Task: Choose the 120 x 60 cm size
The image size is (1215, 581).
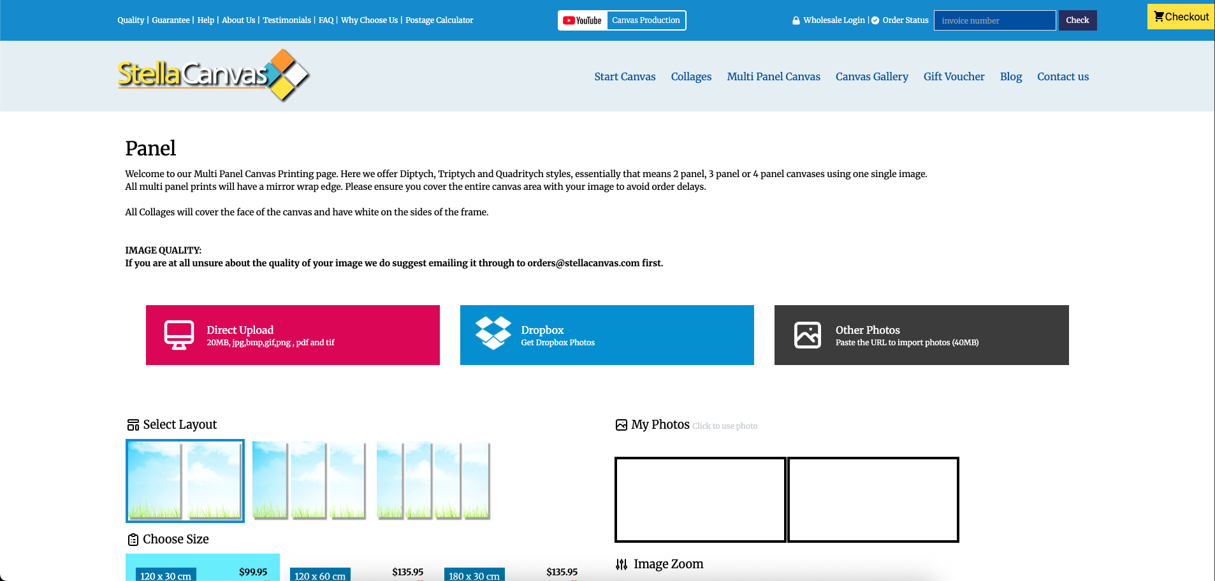Action: pyautogui.click(x=320, y=575)
